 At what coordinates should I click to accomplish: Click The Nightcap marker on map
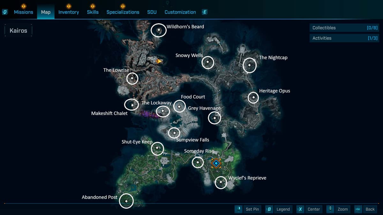click(x=250, y=65)
